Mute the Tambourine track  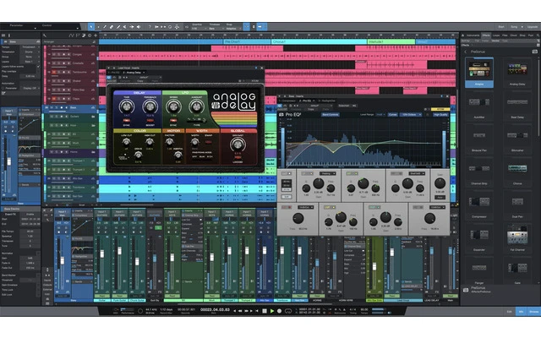(x=54, y=72)
